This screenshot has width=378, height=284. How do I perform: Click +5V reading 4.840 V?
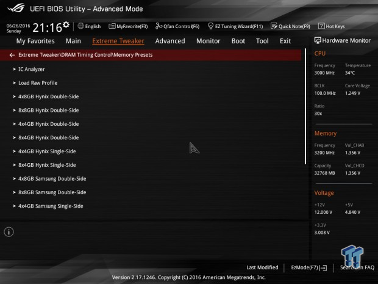click(x=352, y=213)
